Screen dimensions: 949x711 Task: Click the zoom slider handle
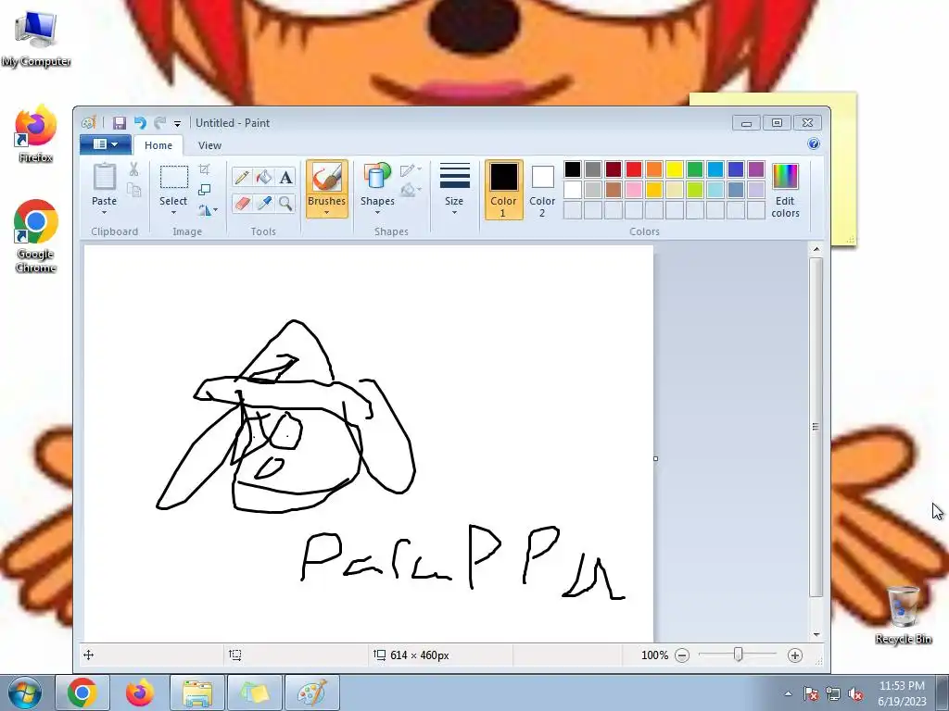coord(739,655)
